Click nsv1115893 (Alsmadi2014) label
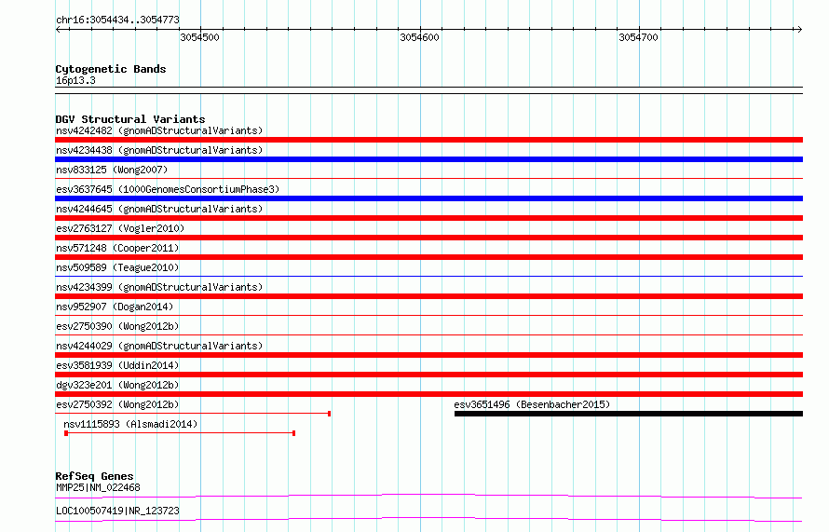Screen dimensions: 829x532 click(130, 424)
